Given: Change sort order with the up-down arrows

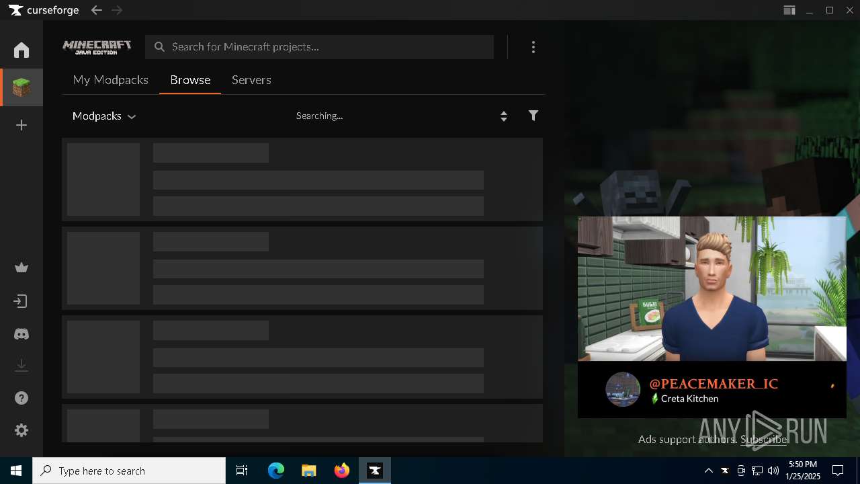Looking at the screenshot, I should point(504,116).
